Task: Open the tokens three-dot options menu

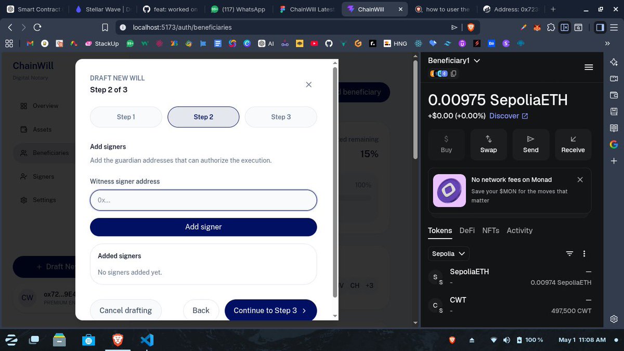Action: pyautogui.click(x=584, y=254)
